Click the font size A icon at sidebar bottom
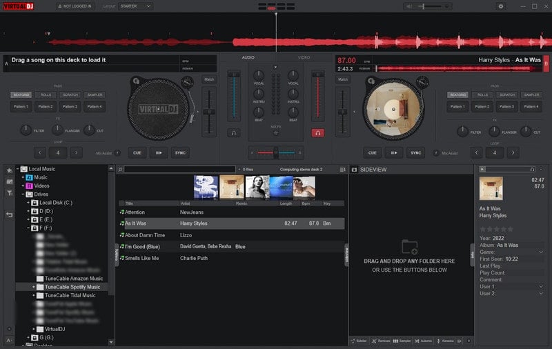This screenshot has width=552, height=349. coord(9,340)
